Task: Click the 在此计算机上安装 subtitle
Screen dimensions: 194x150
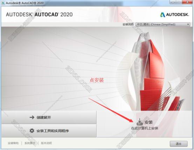Action: 145,128
